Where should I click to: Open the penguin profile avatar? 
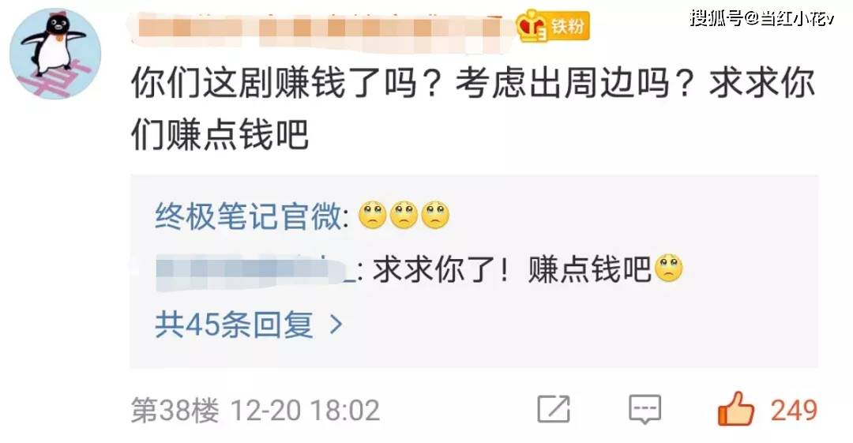(x=55, y=54)
